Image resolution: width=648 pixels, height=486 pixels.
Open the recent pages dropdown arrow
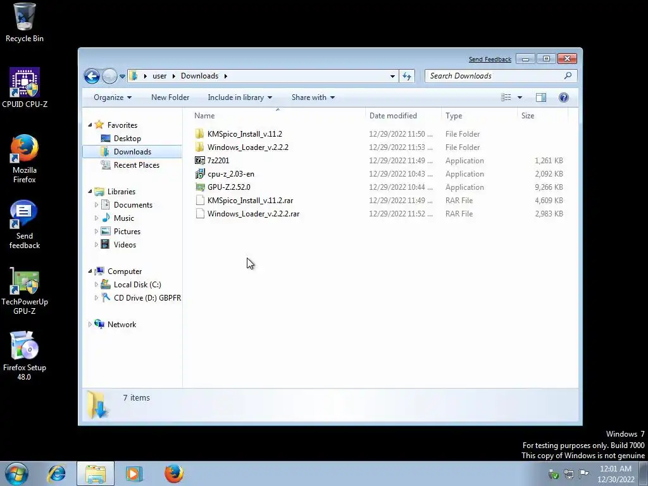point(122,77)
